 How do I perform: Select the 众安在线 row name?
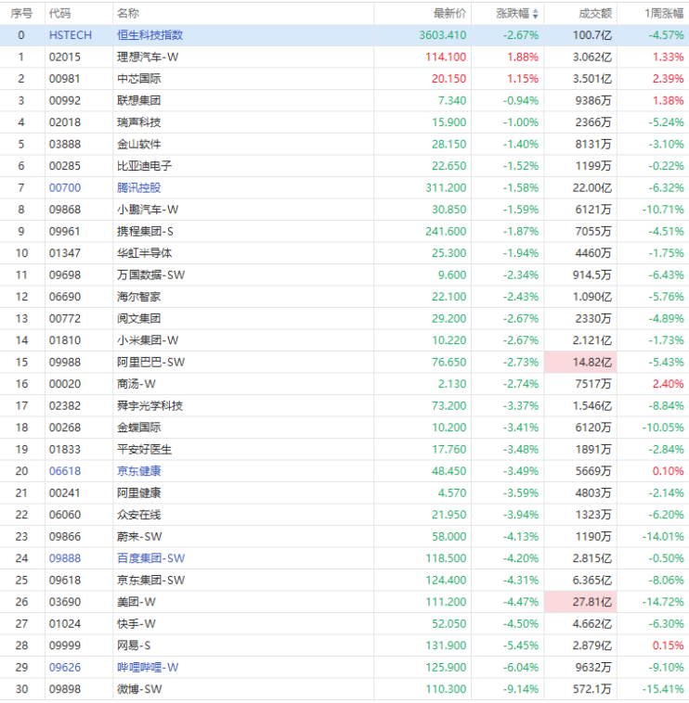138,515
